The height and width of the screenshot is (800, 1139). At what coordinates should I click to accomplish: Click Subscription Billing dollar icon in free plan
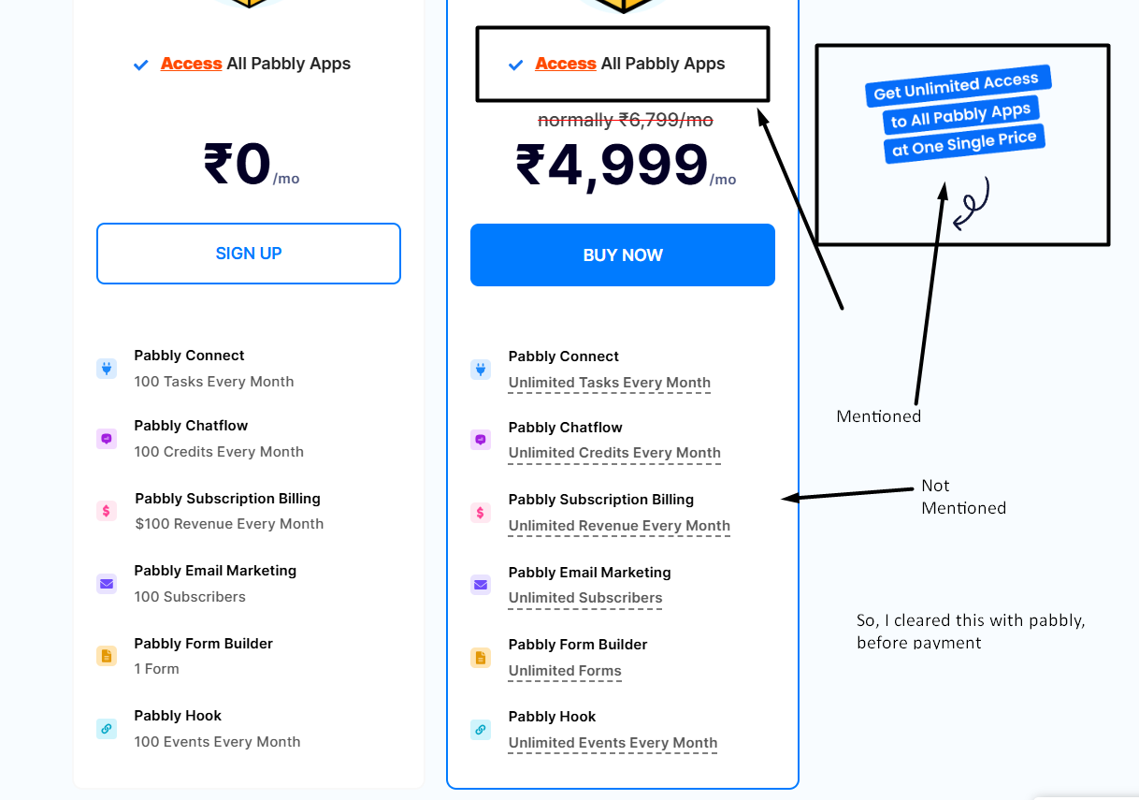[107, 511]
